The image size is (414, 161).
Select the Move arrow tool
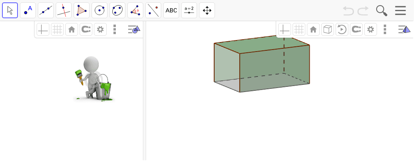point(10,10)
